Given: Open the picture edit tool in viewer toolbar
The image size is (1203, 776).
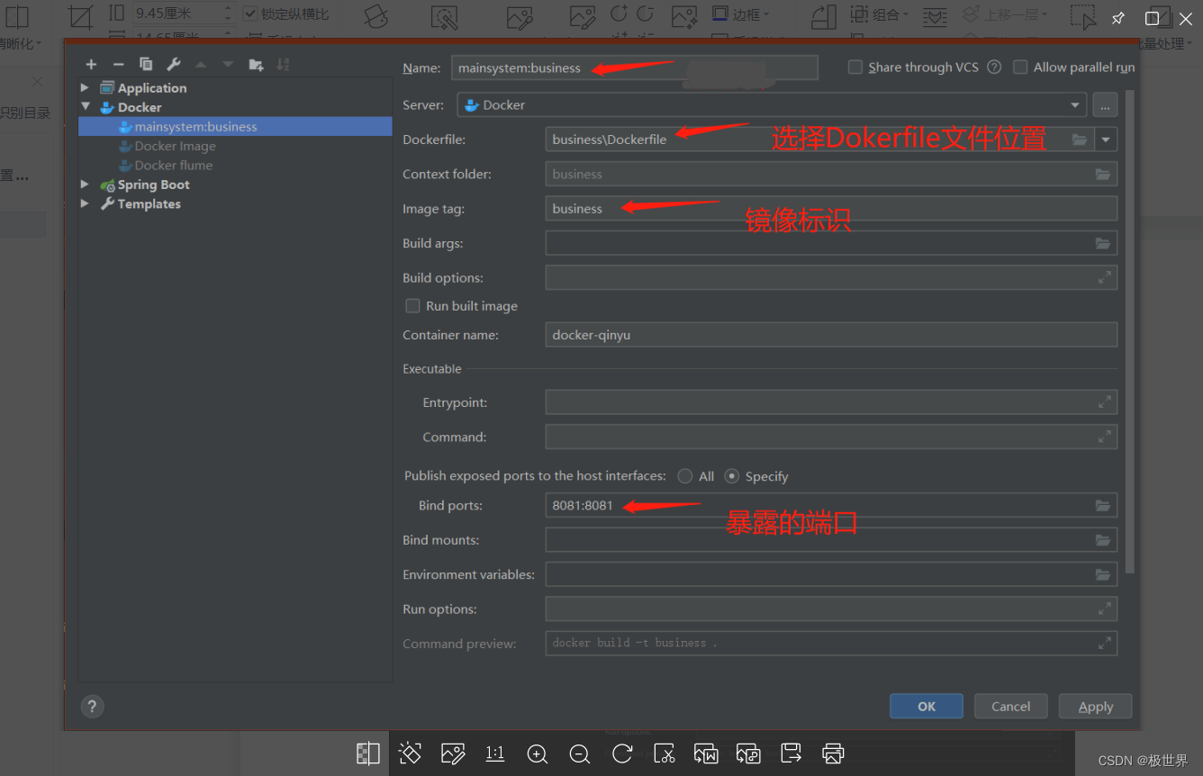Looking at the screenshot, I should [x=453, y=753].
